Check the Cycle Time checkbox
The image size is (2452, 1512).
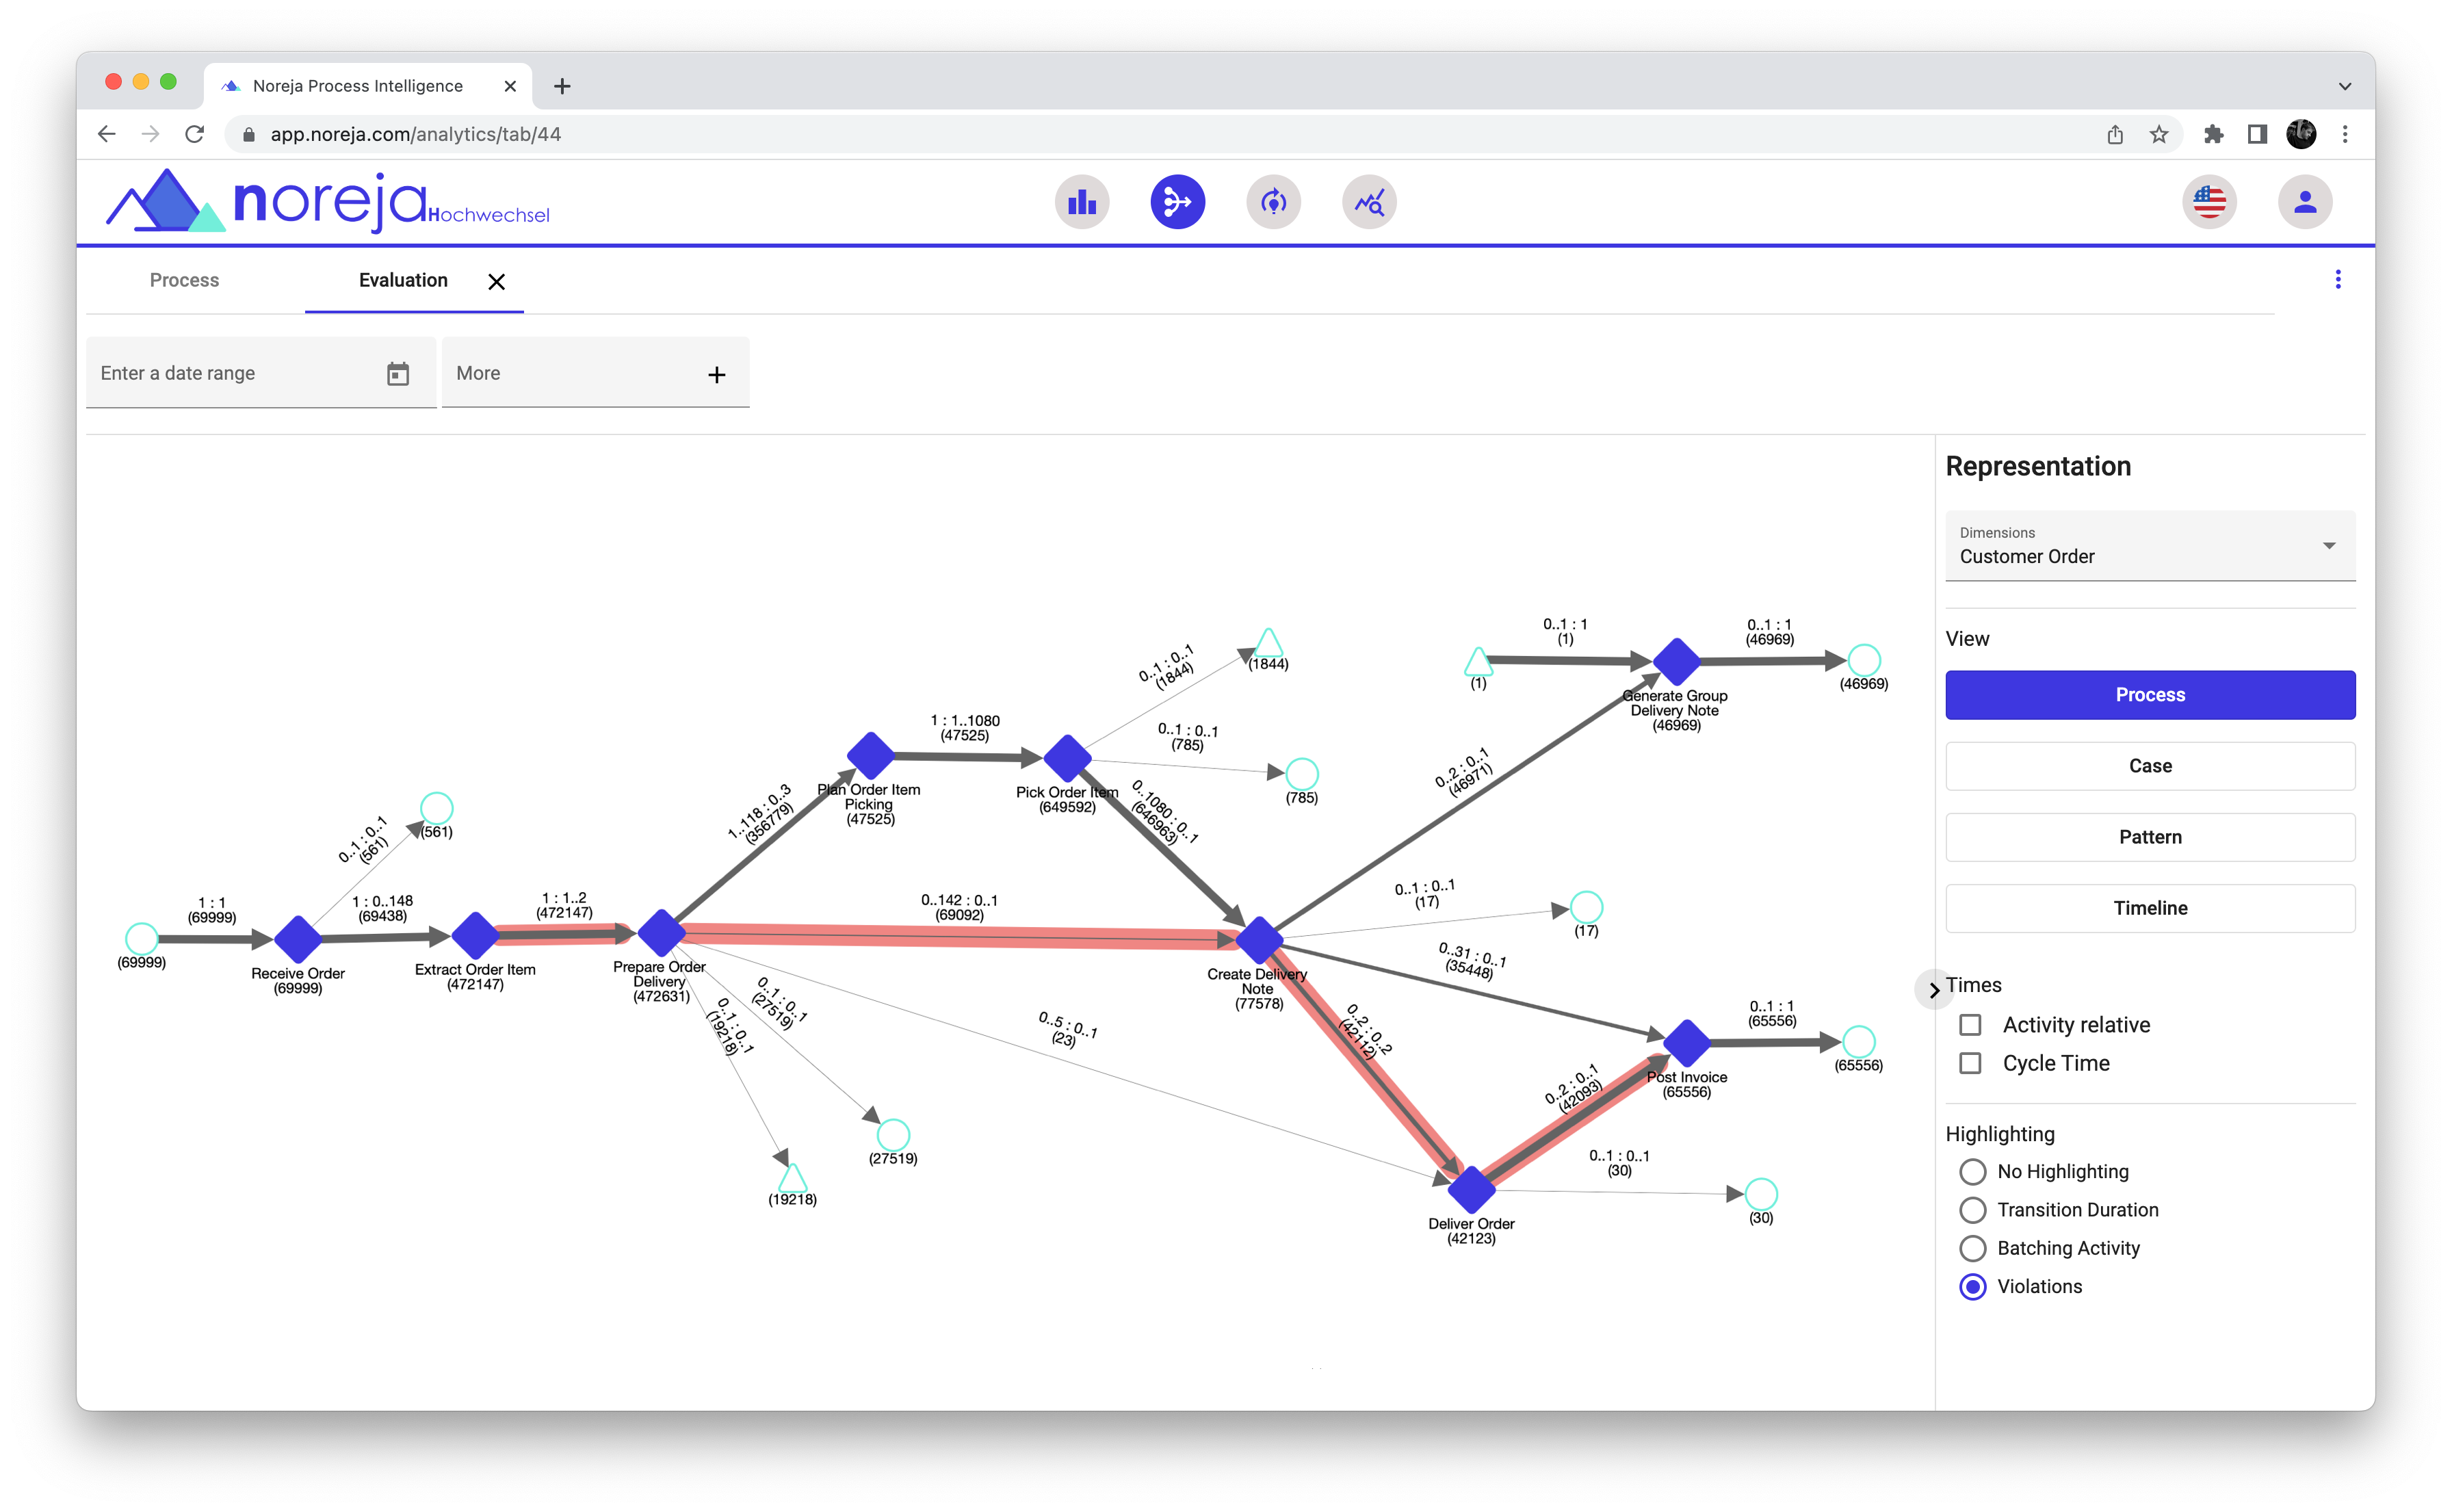(x=1970, y=1063)
